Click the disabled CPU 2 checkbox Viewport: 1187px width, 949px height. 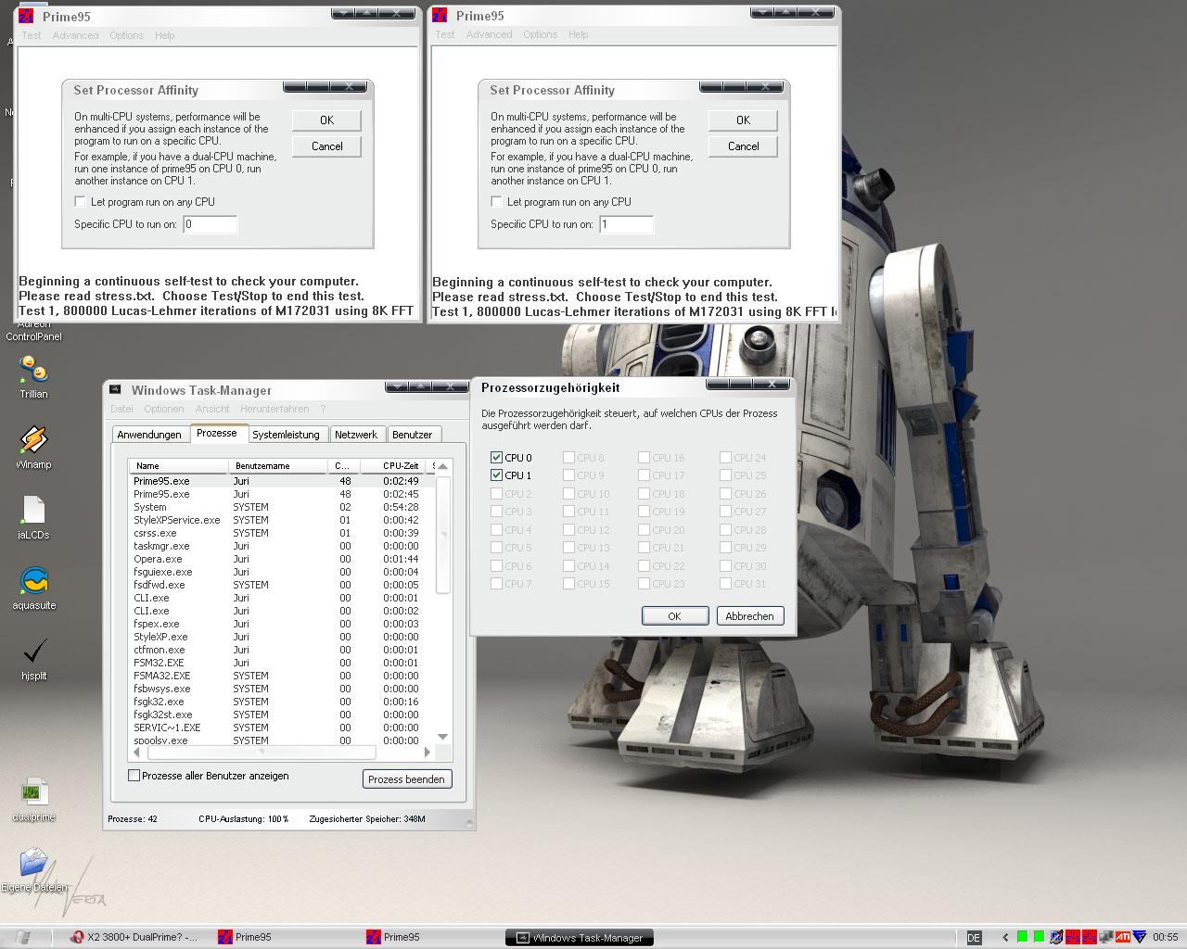click(496, 493)
